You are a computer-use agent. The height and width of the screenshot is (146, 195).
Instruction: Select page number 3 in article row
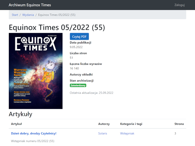pyautogui.click(x=175, y=133)
